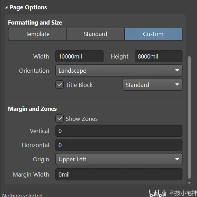197x197 pixels.
Task: Click the Width input field
Action: (79, 56)
